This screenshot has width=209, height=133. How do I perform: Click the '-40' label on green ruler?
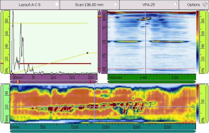(144, 77)
